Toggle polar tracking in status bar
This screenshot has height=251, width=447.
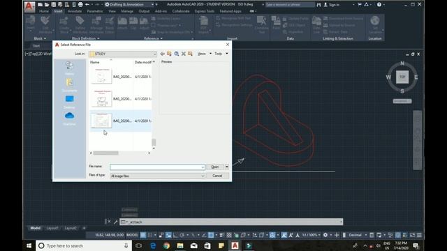coord(182,235)
